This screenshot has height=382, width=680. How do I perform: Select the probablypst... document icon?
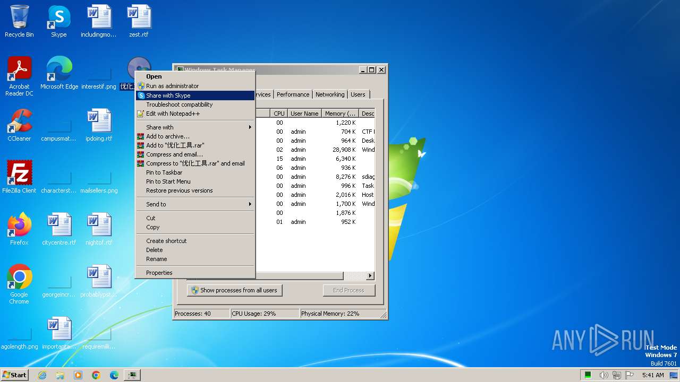(x=99, y=281)
